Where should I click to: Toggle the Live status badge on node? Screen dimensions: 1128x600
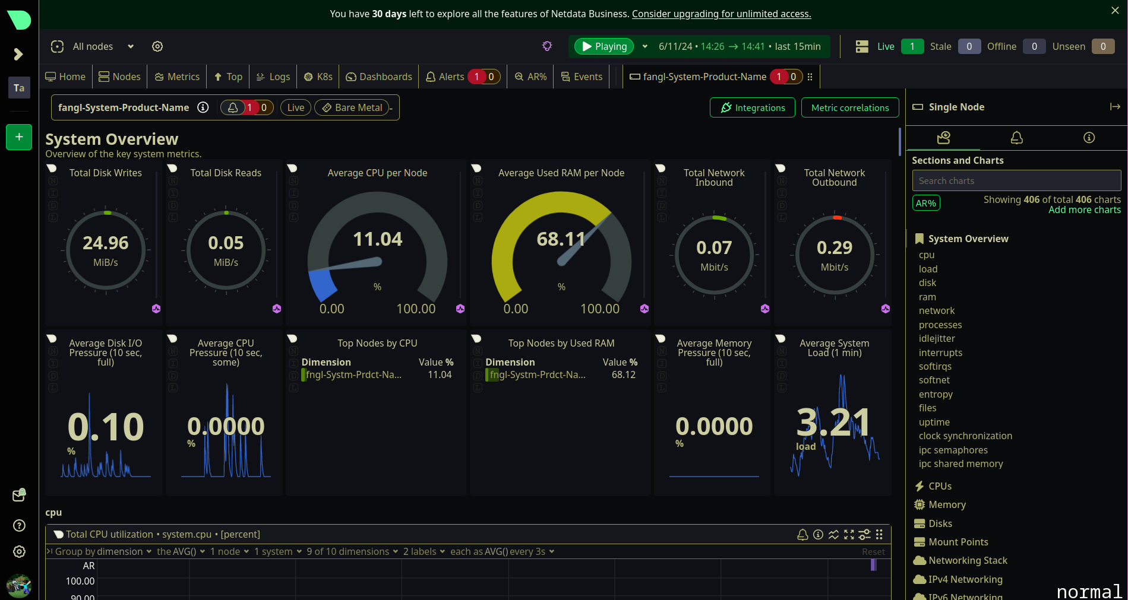(295, 107)
